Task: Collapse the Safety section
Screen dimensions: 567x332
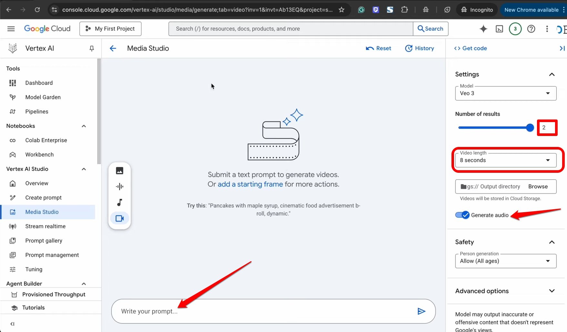Action: pyautogui.click(x=552, y=242)
